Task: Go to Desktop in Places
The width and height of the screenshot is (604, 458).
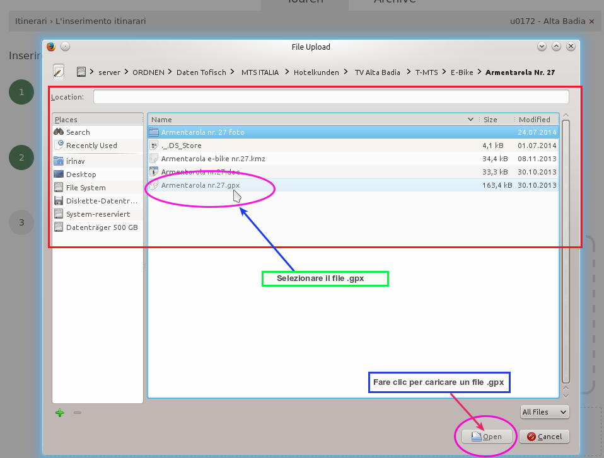Action: point(81,175)
